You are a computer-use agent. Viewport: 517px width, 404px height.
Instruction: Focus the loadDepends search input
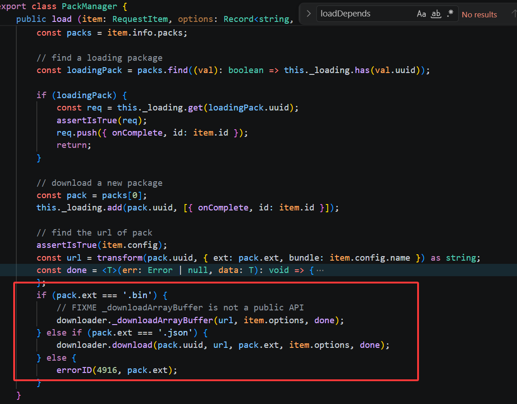(x=365, y=14)
